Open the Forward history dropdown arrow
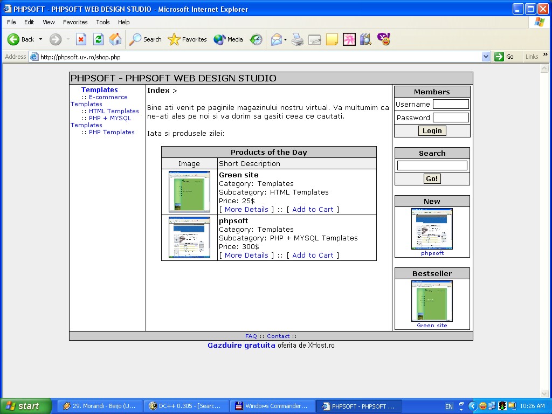The image size is (552, 414). pyautogui.click(x=68, y=39)
